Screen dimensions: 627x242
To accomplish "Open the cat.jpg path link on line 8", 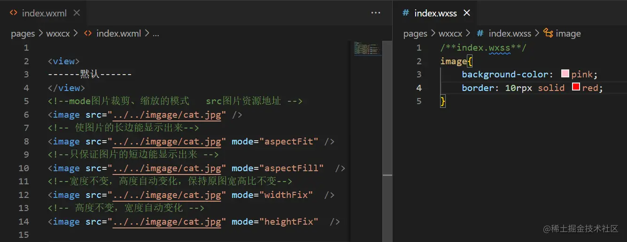I will (x=167, y=141).
